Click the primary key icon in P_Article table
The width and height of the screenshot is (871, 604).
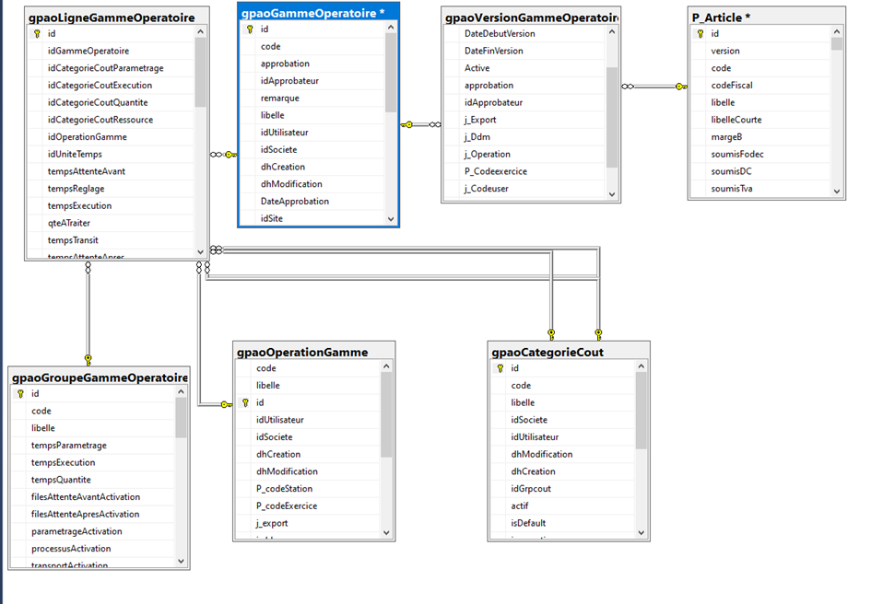700,34
